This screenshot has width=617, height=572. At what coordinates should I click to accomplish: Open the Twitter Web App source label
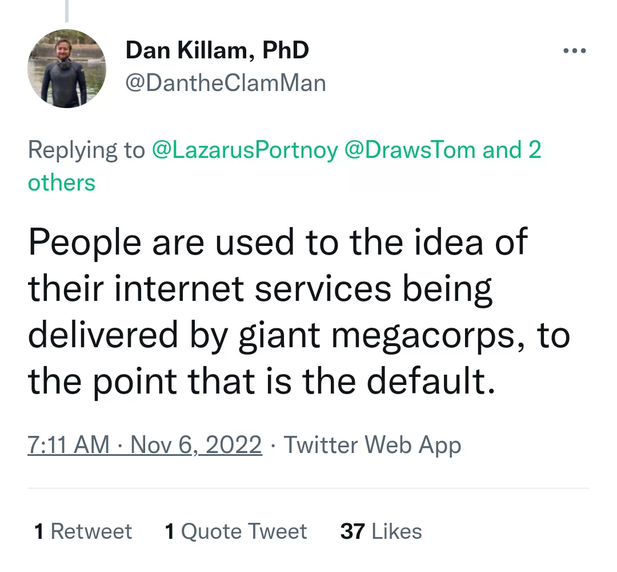click(x=372, y=445)
